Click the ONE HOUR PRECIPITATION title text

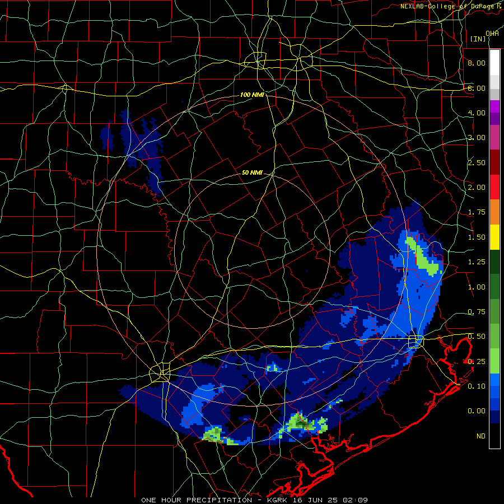tap(197, 500)
